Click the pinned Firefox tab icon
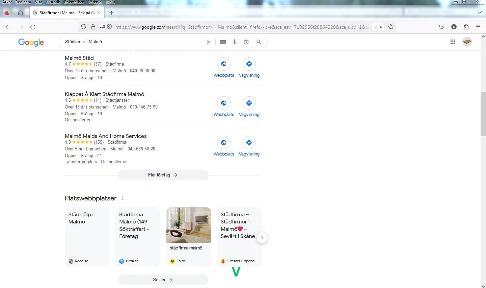Screen dimensions: 486x288 [x=7, y=13]
